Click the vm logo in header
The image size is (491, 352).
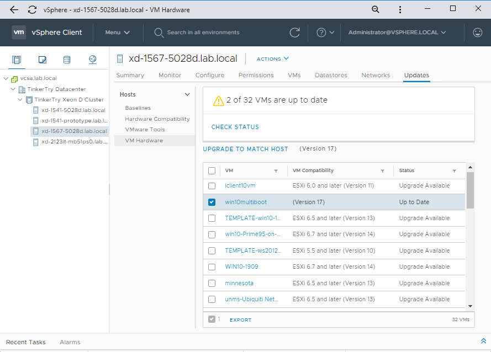[x=19, y=32]
